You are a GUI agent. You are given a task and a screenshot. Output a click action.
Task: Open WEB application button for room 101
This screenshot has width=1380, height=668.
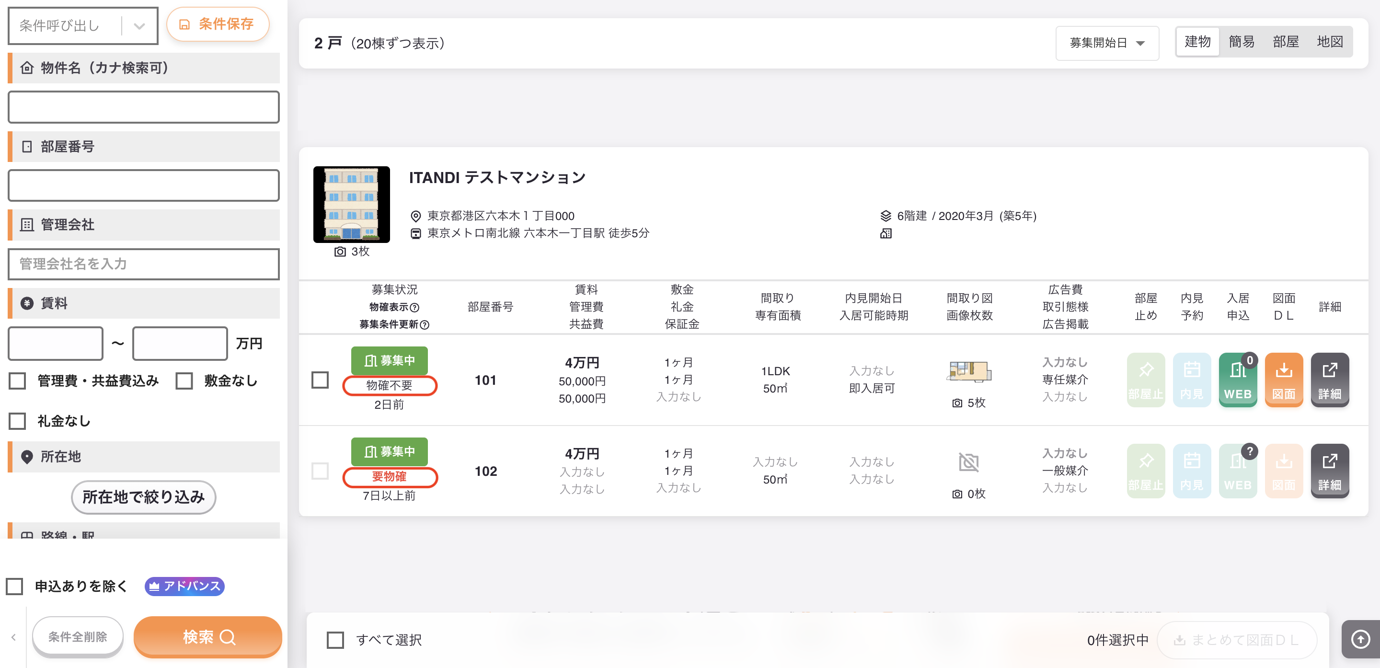point(1238,380)
